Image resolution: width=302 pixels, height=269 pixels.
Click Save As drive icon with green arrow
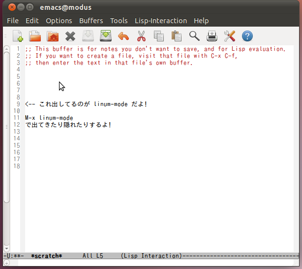(106, 35)
